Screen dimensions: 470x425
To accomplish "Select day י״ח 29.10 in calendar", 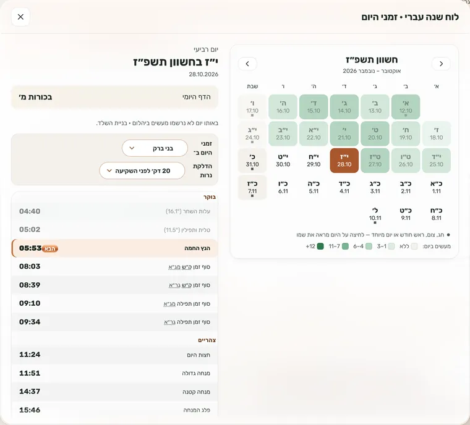I will click(314, 161).
